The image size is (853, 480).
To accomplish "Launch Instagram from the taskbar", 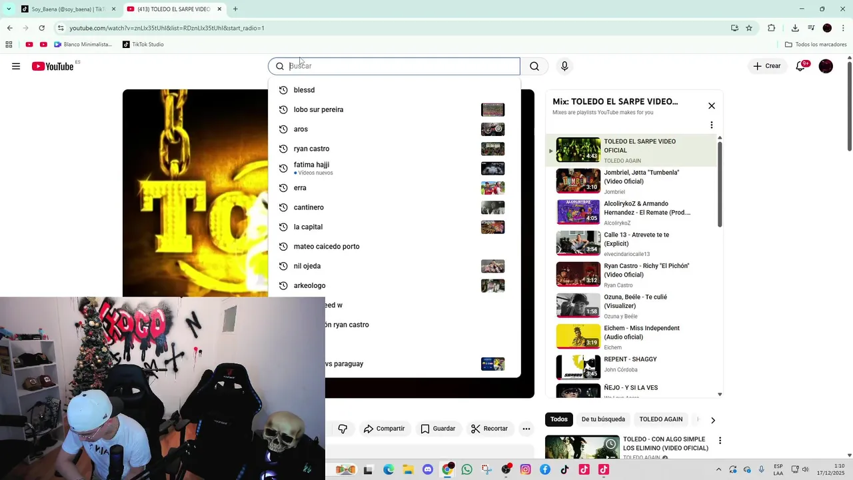I will (x=525, y=469).
